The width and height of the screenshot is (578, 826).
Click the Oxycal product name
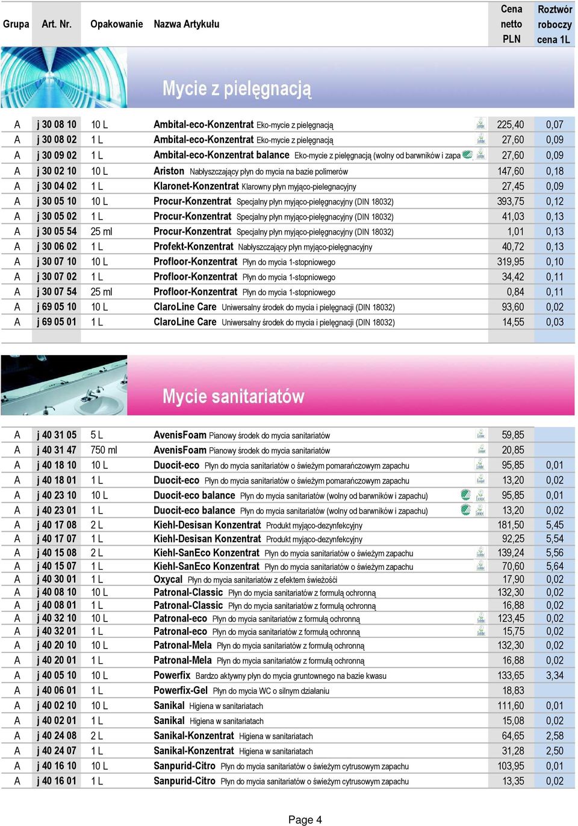(x=168, y=579)
